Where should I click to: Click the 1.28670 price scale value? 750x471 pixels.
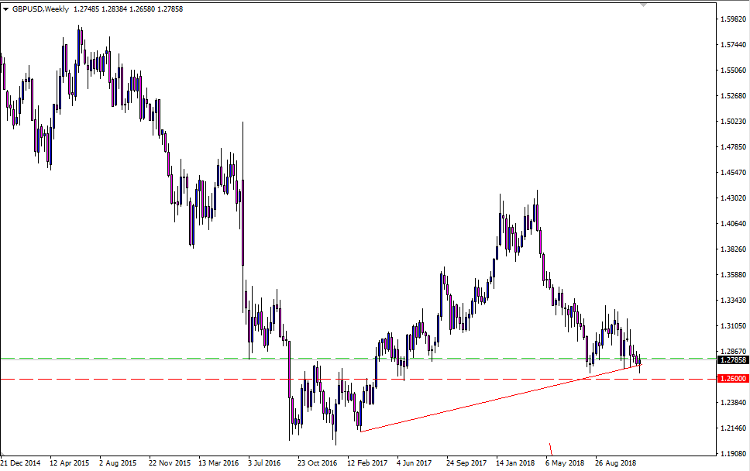coord(733,352)
